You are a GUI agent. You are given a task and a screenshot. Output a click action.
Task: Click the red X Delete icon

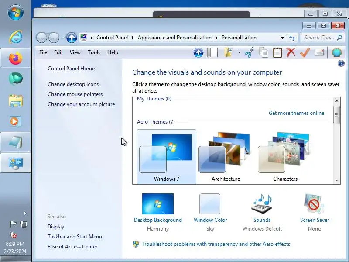point(291,52)
